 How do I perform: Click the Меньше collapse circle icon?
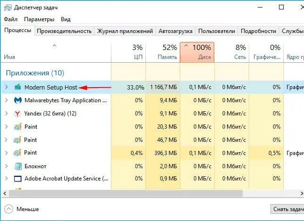point(8,209)
